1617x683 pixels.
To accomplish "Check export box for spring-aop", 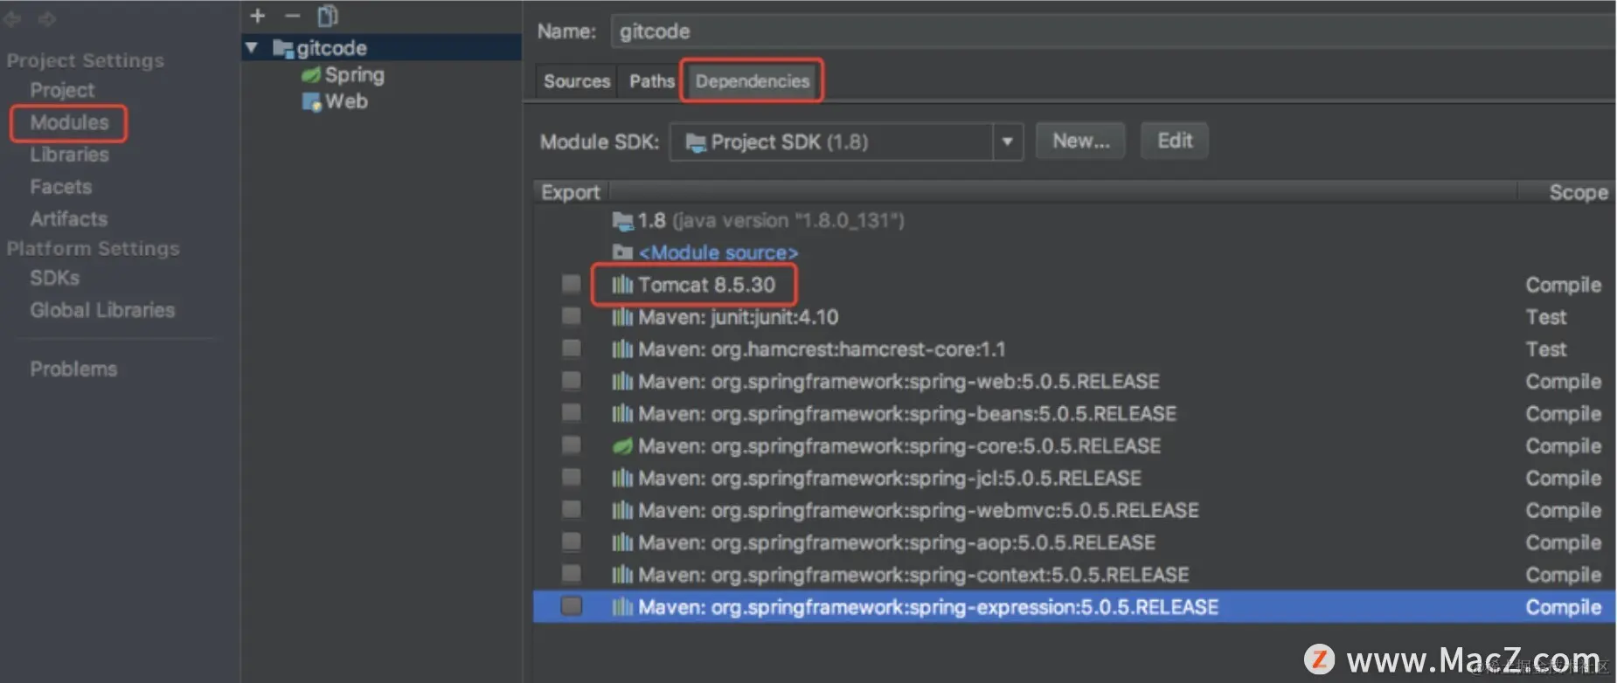I will [x=571, y=542].
